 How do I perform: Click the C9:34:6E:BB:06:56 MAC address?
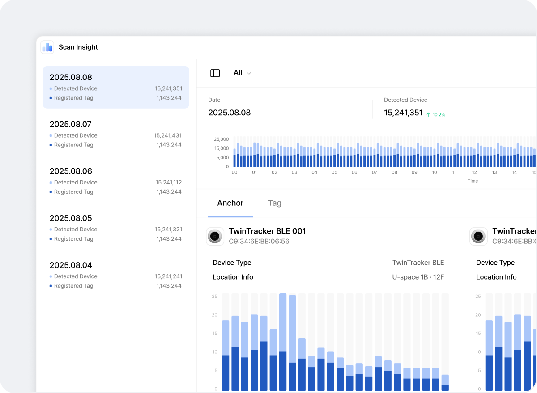(259, 242)
